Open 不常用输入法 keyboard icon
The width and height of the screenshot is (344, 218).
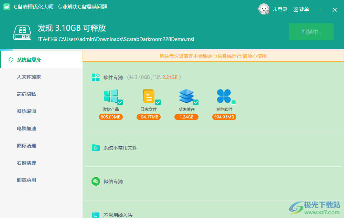[95, 214]
